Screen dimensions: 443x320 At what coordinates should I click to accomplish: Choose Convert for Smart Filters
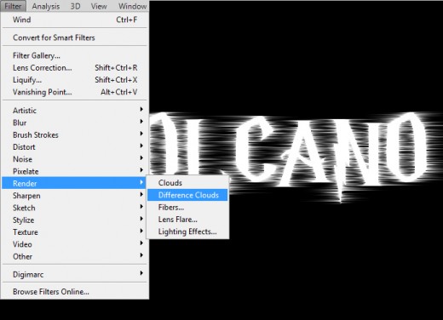(75, 37)
